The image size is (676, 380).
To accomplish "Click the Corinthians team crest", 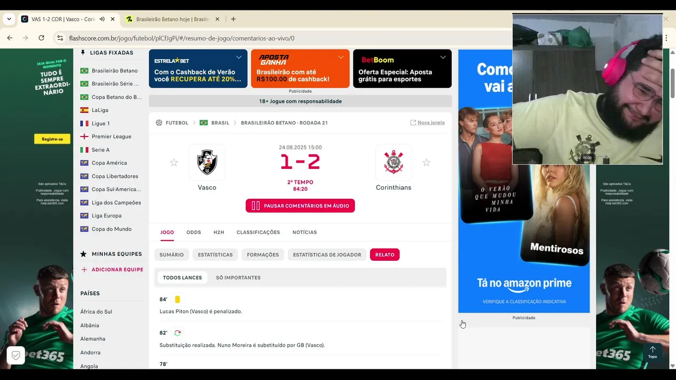I will click(393, 162).
